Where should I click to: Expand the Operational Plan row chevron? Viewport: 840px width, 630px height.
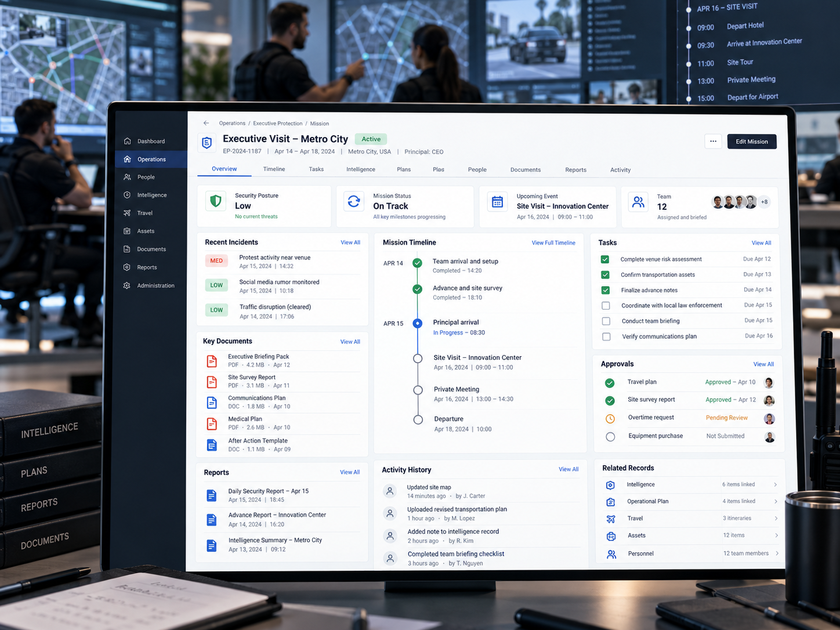[776, 501]
